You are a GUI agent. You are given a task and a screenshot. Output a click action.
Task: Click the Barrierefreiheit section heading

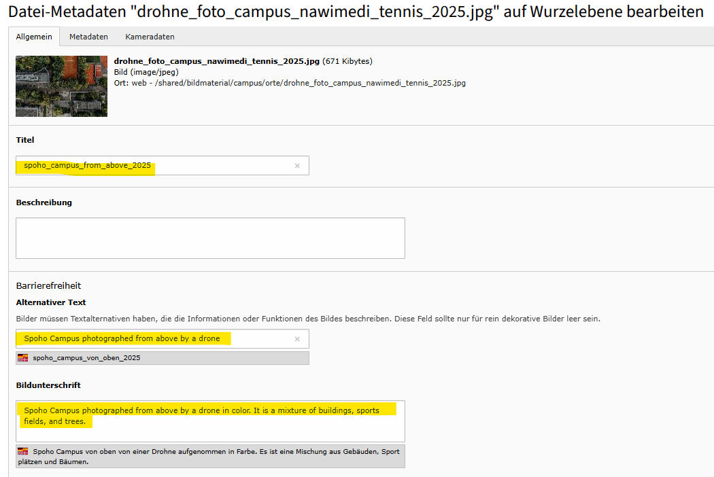coord(48,286)
